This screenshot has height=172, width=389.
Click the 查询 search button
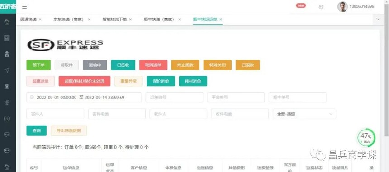pyautogui.click(x=37, y=130)
